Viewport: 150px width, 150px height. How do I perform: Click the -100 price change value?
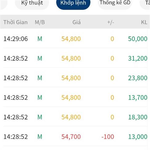pyautogui.click(x=108, y=136)
